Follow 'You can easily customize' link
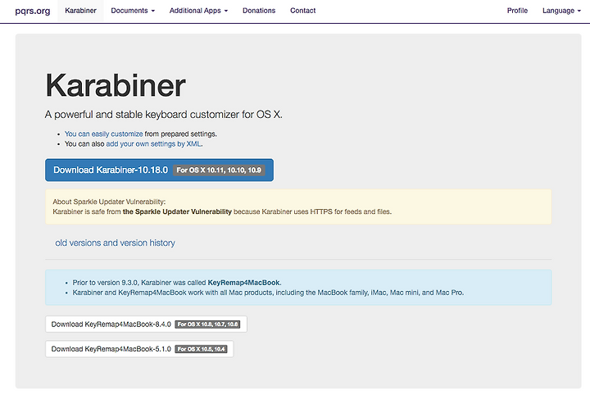This screenshot has width=590, height=395. [103, 134]
